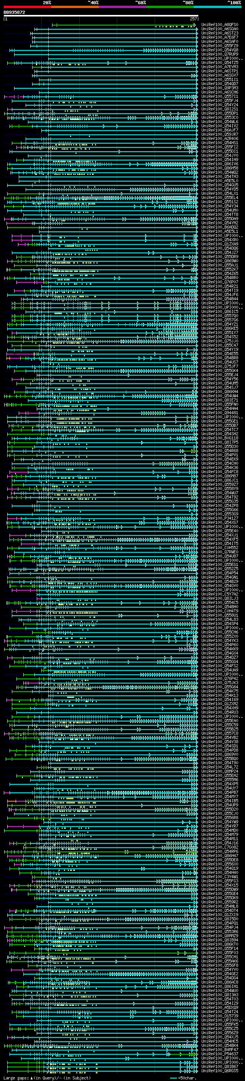Image resolution: width=245 pixels, height=1081 pixels.
Task: Open hit UniRef100_Q55FZ9
Action: coord(220,46)
